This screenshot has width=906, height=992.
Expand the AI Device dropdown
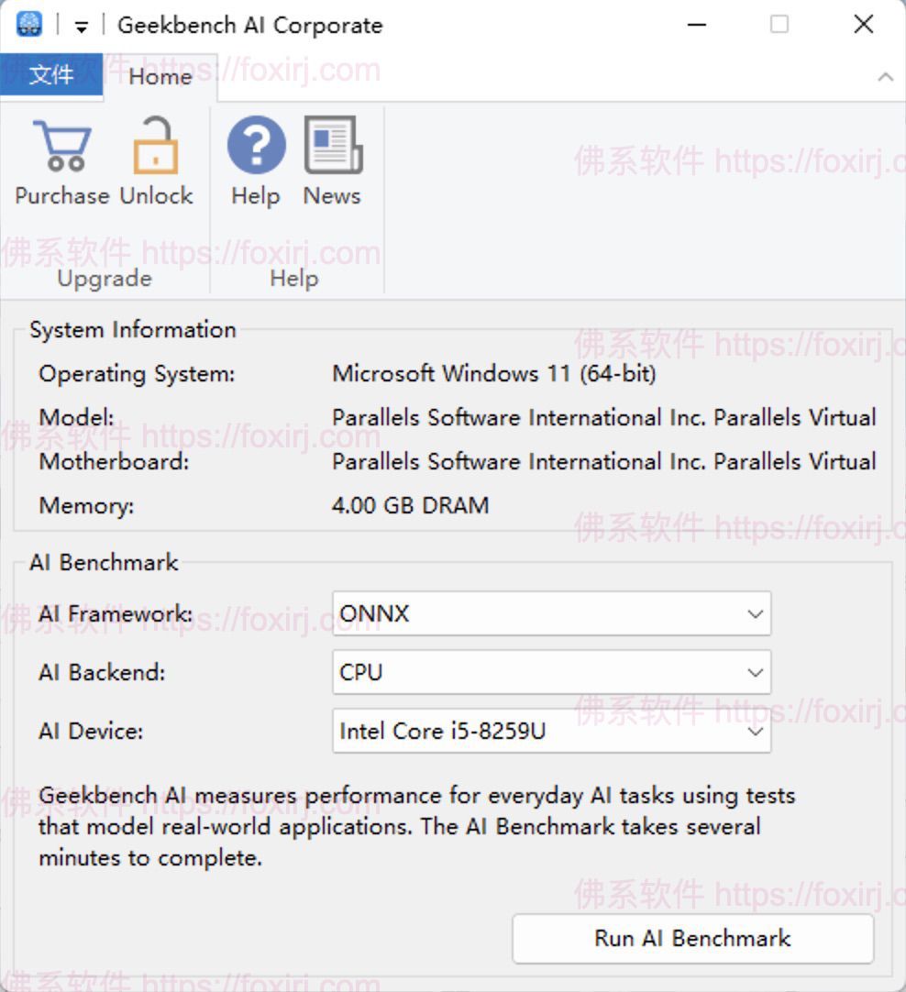(755, 732)
